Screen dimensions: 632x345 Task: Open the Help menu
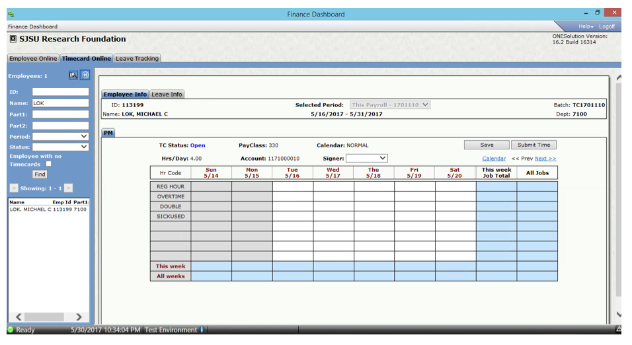tap(586, 26)
